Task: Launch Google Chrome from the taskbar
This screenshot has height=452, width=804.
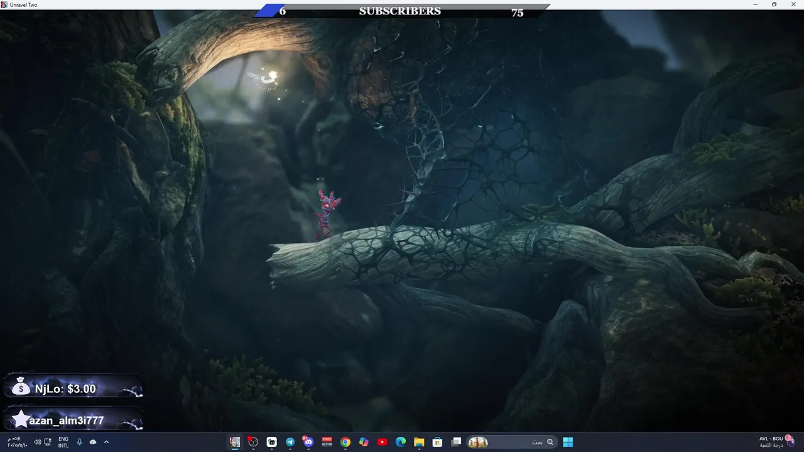Action: click(345, 442)
